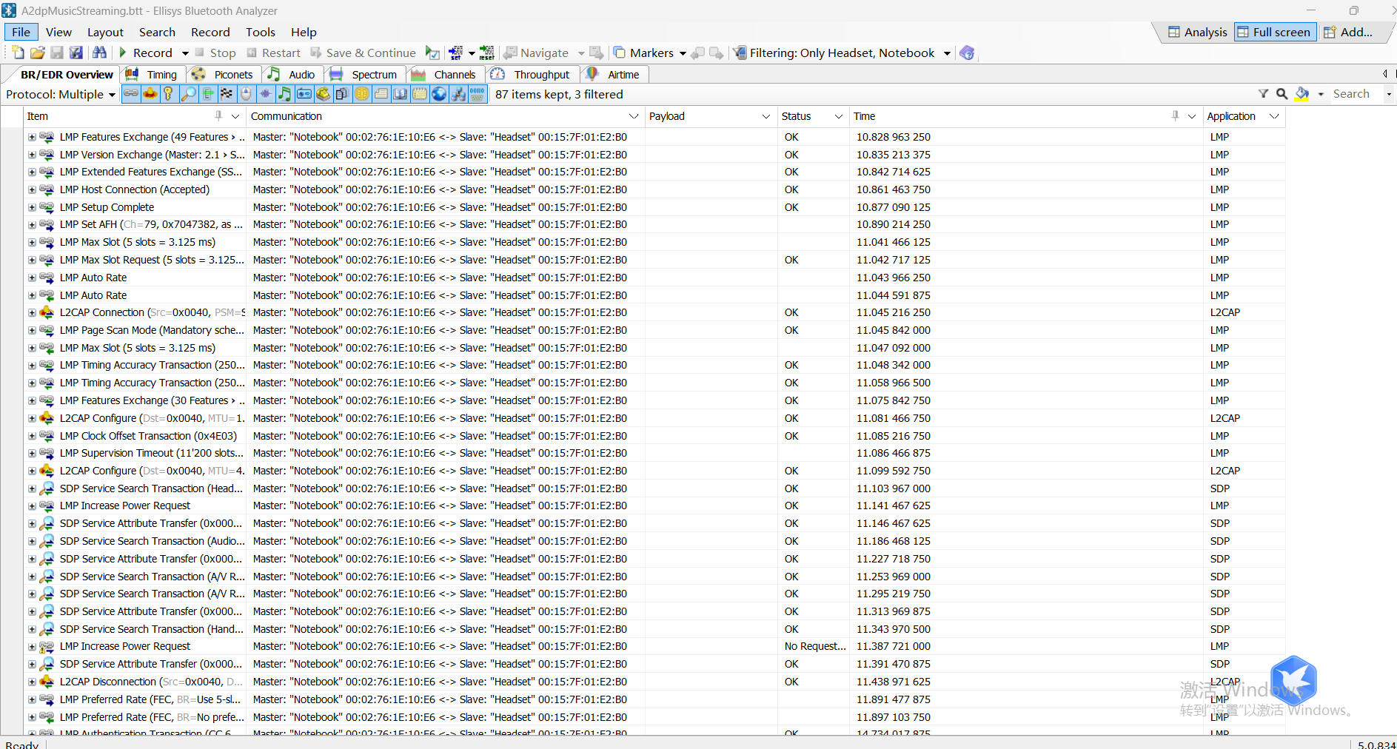This screenshot has width=1397, height=749.
Task: Open Filtering: Only Headset, Notebook dropdown
Action: (947, 53)
